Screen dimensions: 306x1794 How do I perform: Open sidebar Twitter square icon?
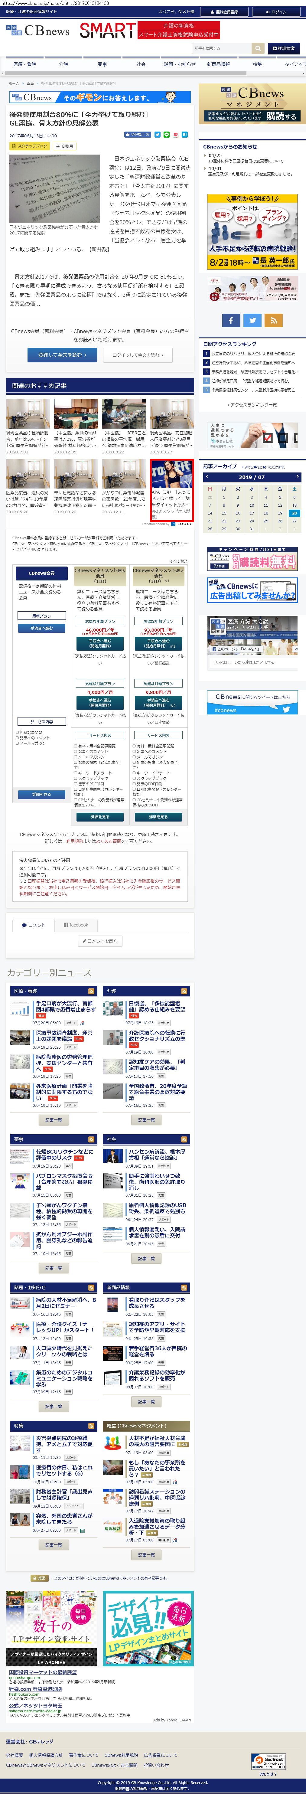pos(252,320)
